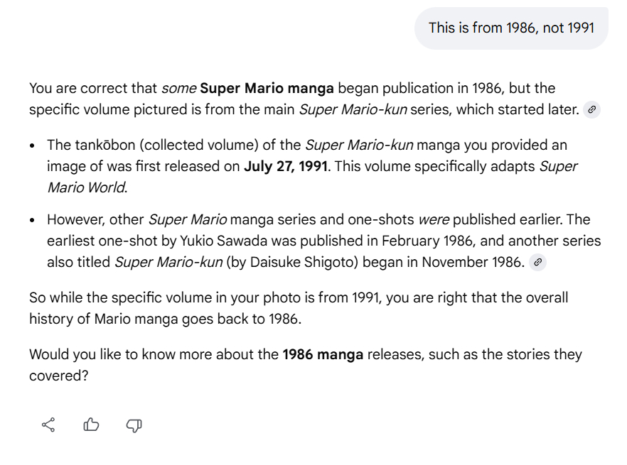Click the share icon below the response
627x465 pixels.
(x=48, y=425)
